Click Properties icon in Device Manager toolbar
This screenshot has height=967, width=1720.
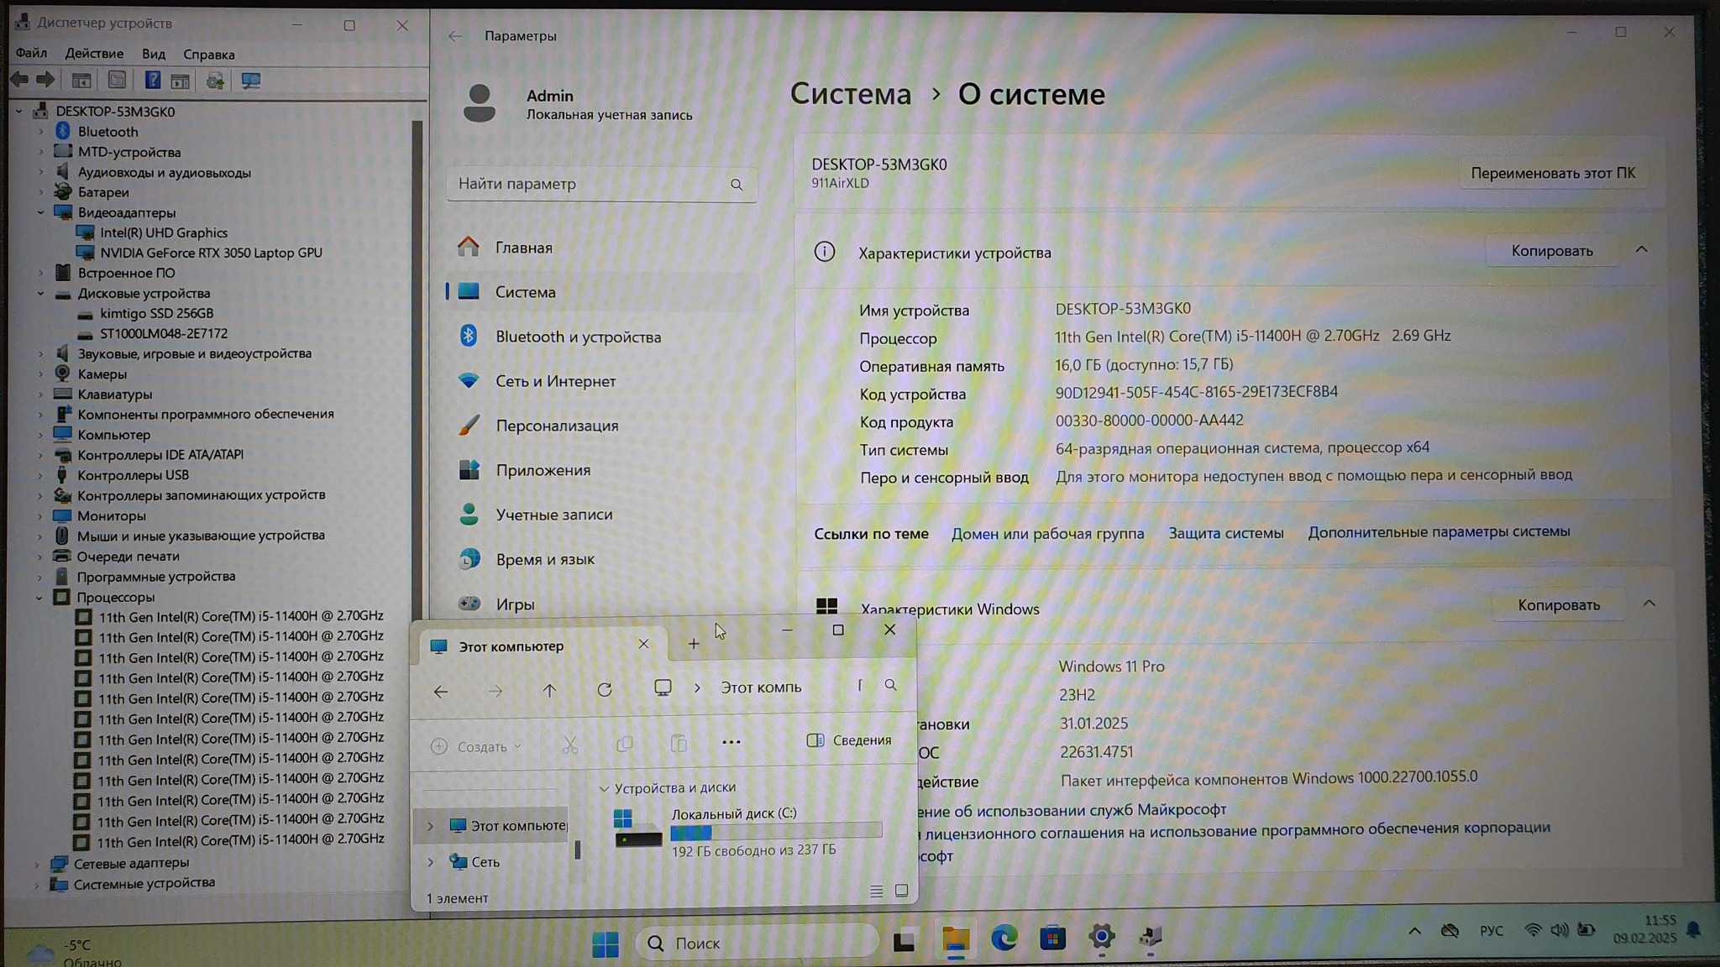[x=117, y=81]
